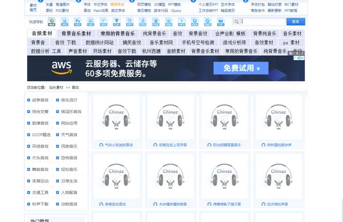Close the AWS banner ad with X
This screenshot has height=222, width=343.
(x=302, y=58)
